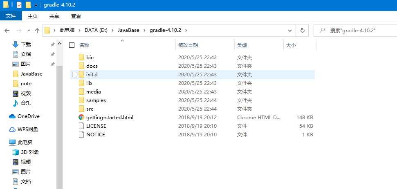Go up one folder level arrow
Viewport: 397px width, 189px height.
37,31
